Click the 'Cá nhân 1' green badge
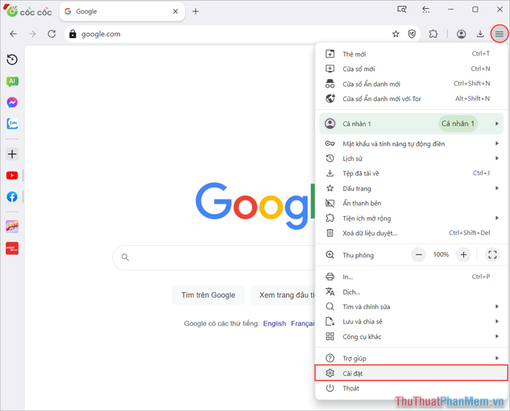This screenshot has width=510, height=411. click(x=458, y=124)
